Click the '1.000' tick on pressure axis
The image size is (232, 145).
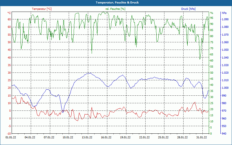point(225,88)
